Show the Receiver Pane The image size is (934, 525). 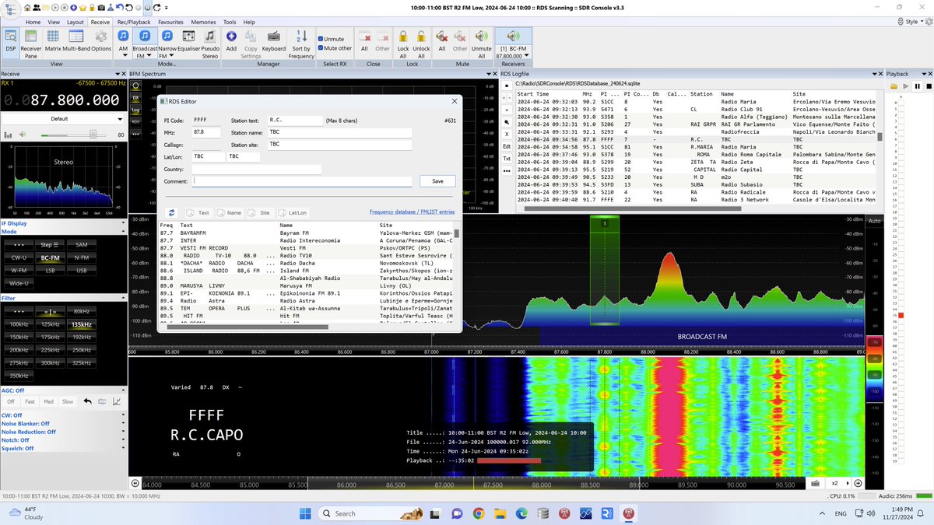point(31,43)
